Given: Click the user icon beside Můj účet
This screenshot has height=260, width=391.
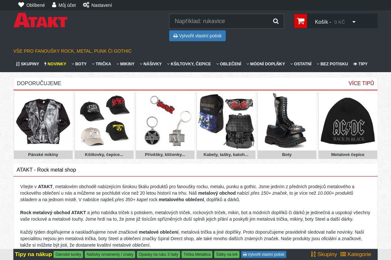Looking at the screenshot, I should point(54,5).
